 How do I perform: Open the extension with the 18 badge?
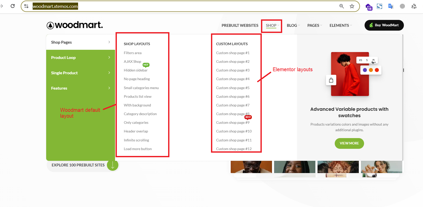click(x=369, y=7)
